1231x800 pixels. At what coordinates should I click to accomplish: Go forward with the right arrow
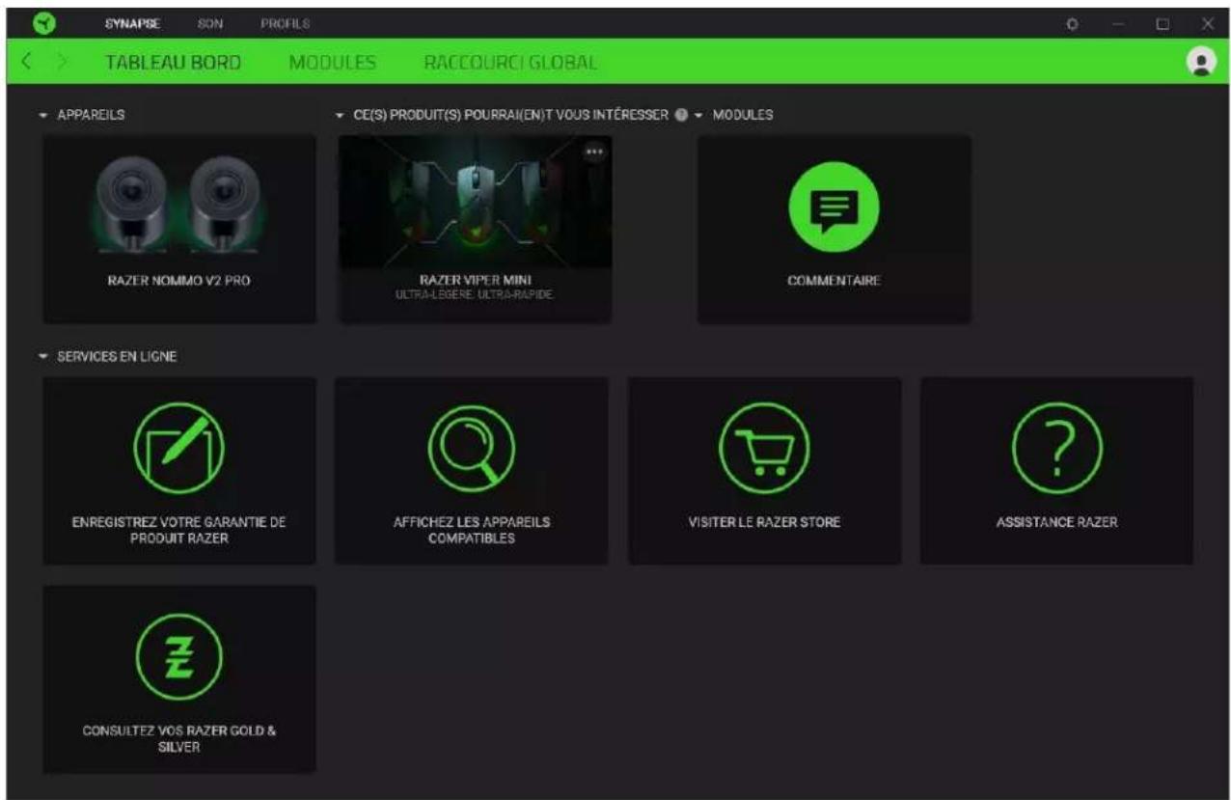coord(63,63)
